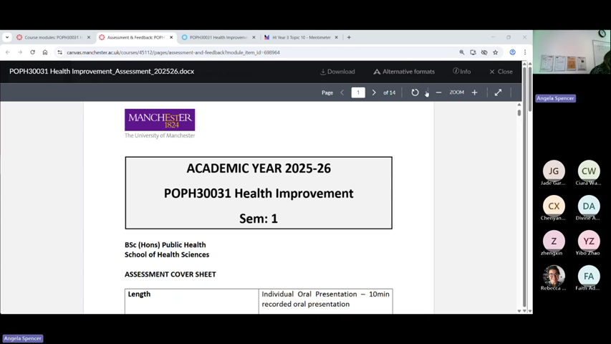Bookmark this page with the star

tap(495, 52)
